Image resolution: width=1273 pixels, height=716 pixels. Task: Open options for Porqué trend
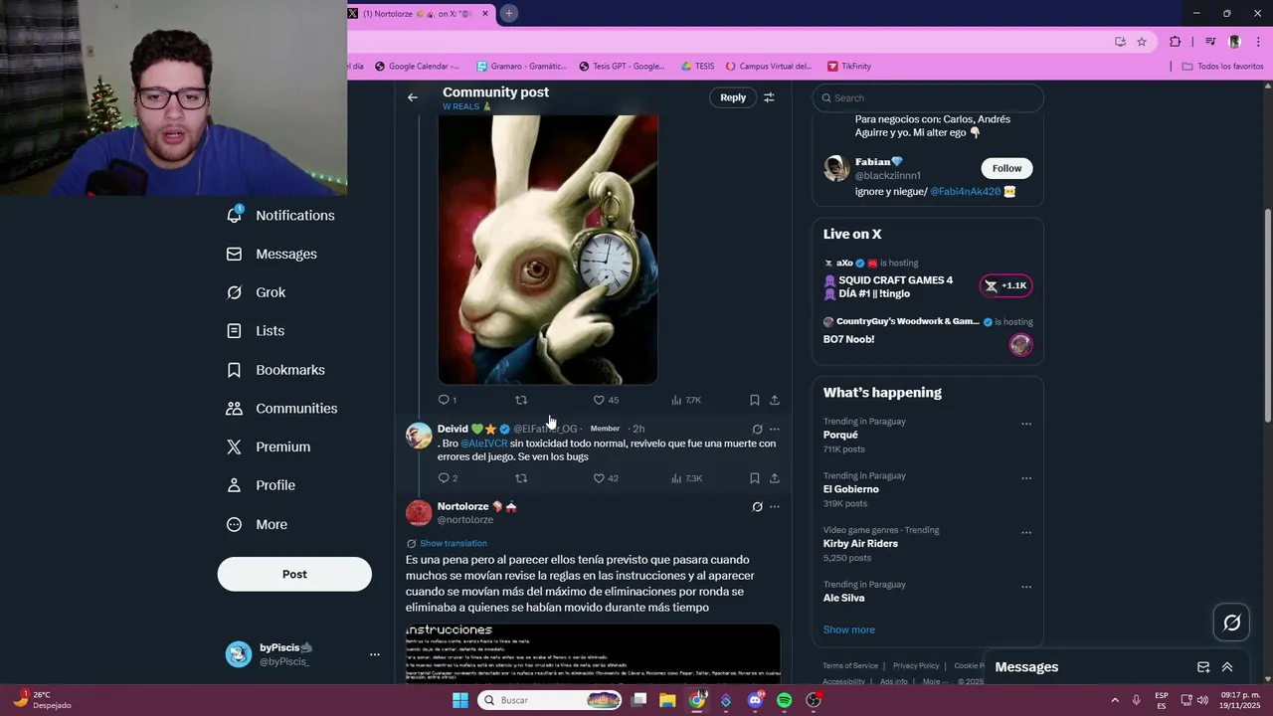pyautogui.click(x=1026, y=424)
